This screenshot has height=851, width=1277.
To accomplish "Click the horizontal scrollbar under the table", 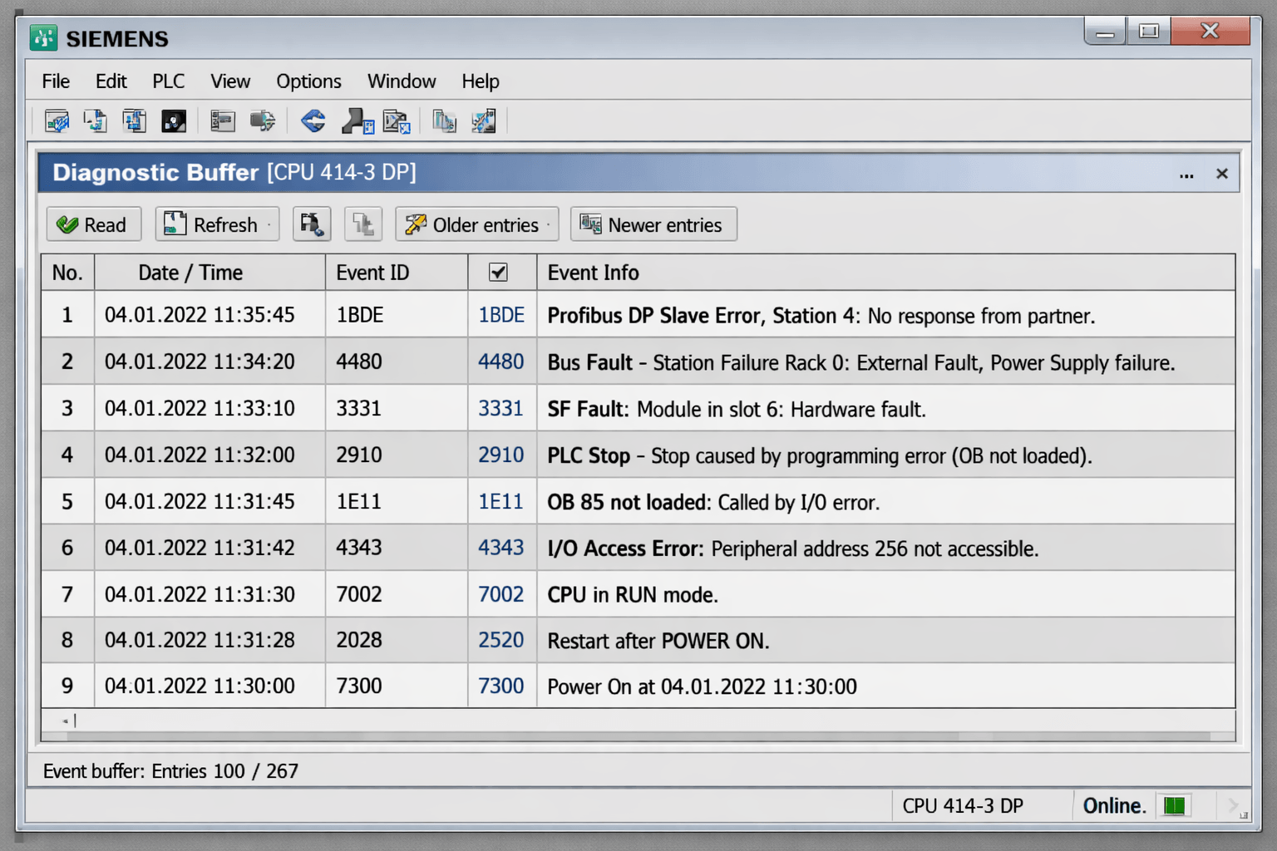I will tap(640, 736).
